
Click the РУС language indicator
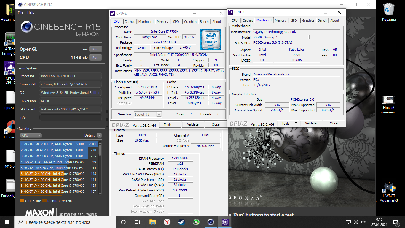[364, 222]
